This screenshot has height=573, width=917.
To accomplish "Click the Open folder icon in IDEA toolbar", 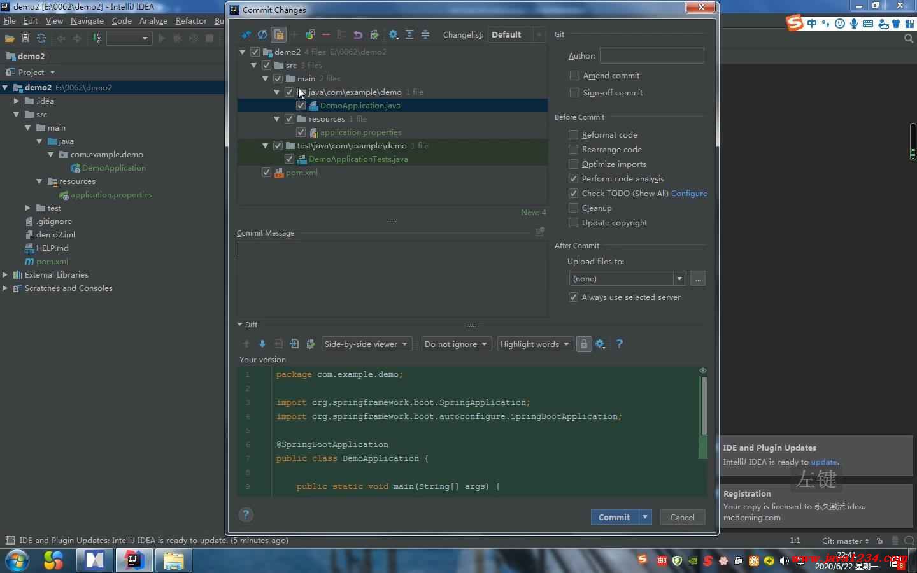I will click(x=10, y=38).
